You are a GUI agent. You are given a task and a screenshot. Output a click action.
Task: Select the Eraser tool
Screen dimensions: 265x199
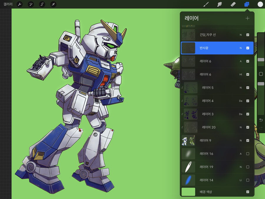(x=233, y=4)
